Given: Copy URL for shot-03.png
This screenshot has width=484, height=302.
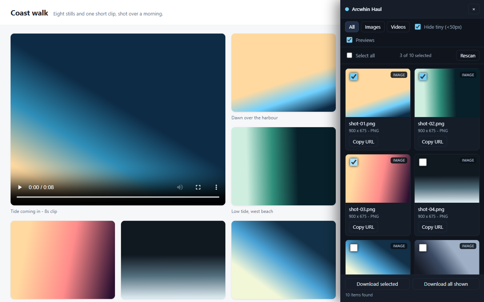Looking at the screenshot, I should (x=363, y=227).
